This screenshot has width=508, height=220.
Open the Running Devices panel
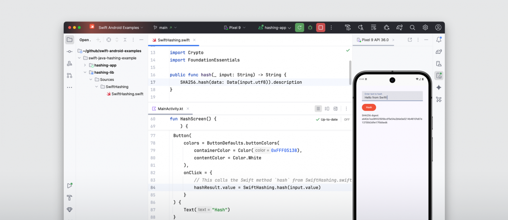[439, 75]
